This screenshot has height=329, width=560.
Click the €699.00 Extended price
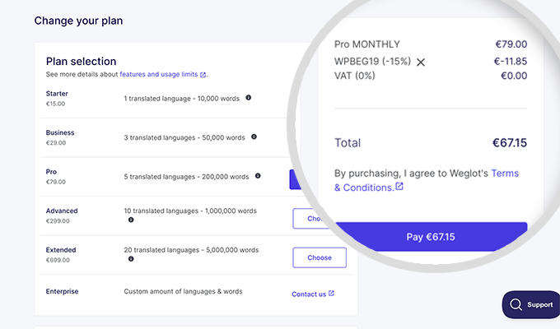pos(58,260)
